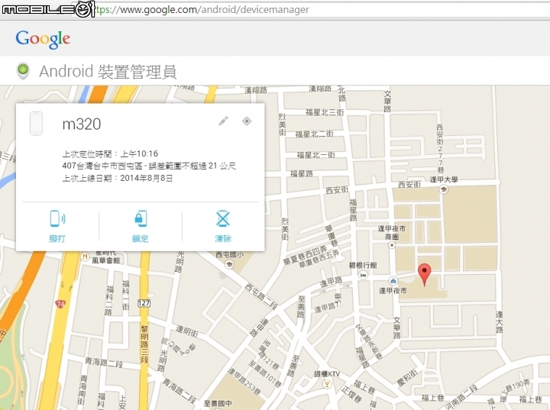
Task: Click the 逢甲夜市商圈 dot marker
Action: click(392, 245)
